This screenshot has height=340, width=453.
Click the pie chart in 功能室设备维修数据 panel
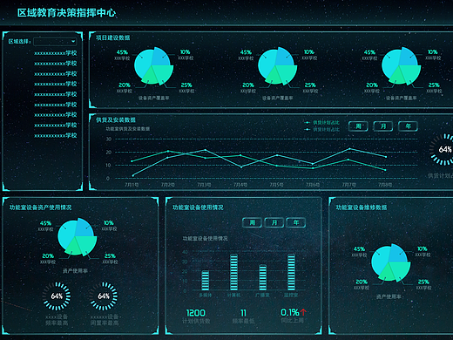tap(391, 263)
